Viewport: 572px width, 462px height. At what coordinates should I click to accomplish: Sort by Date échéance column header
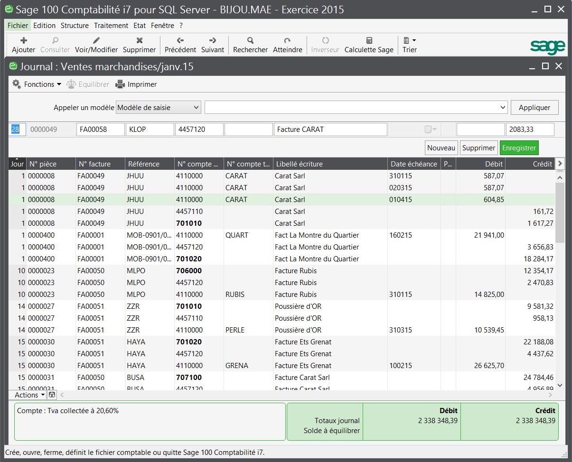click(414, 164)
